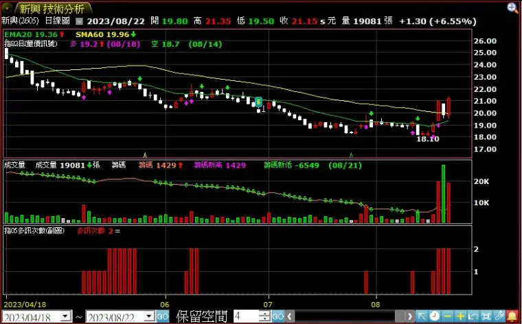Click the minus zoom out icon
Screen dimensions: 522x324
pos(448,316)
